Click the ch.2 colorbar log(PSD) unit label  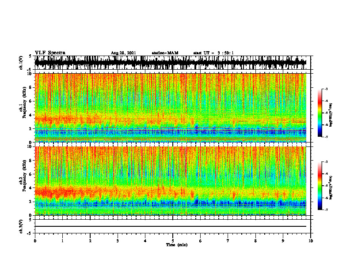pyautogui.click(x=331, y=187)
